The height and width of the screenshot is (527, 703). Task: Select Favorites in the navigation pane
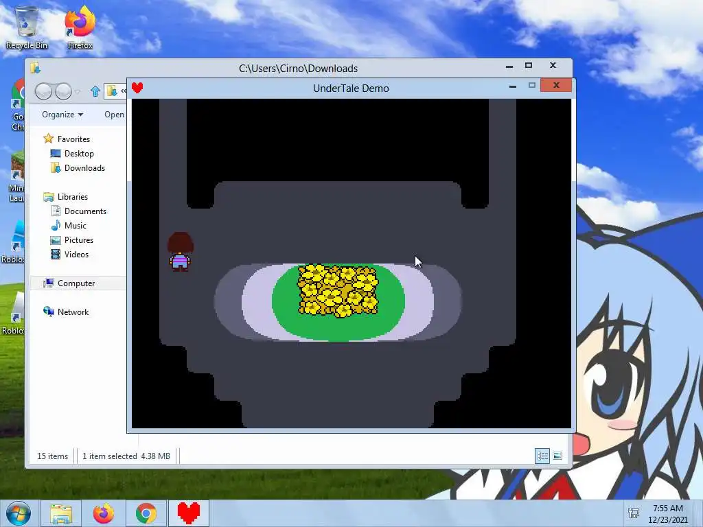(x=73, y=139)
